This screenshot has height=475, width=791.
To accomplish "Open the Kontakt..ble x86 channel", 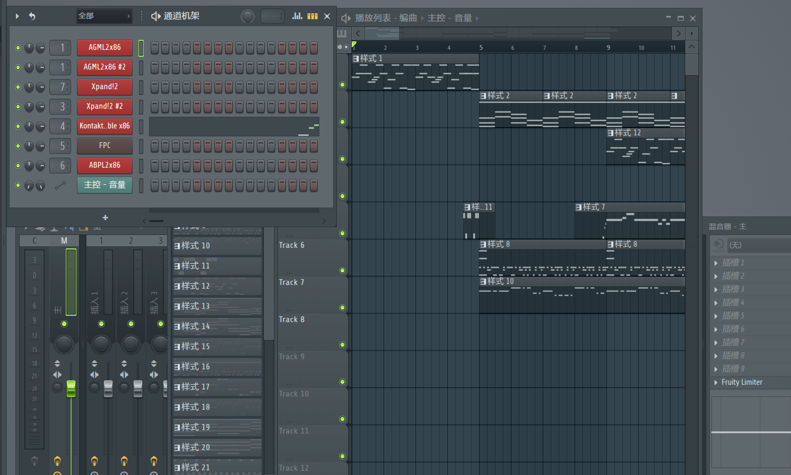I will coord(105,126).
